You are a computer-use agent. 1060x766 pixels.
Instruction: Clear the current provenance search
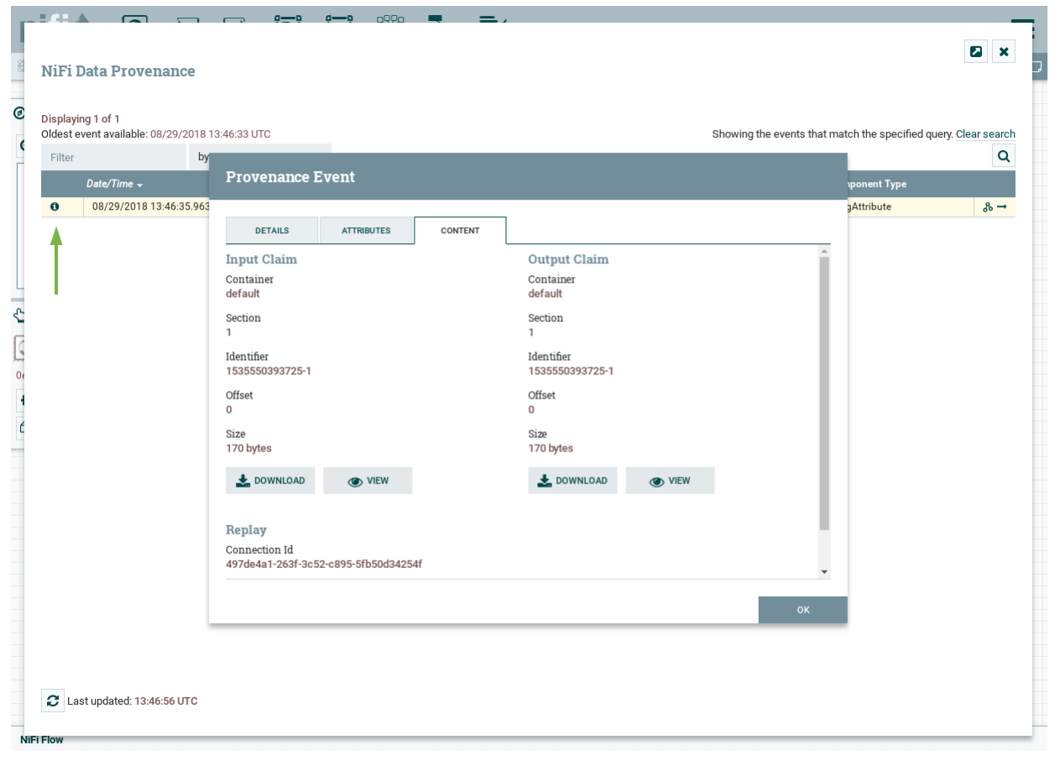[985, 134]
